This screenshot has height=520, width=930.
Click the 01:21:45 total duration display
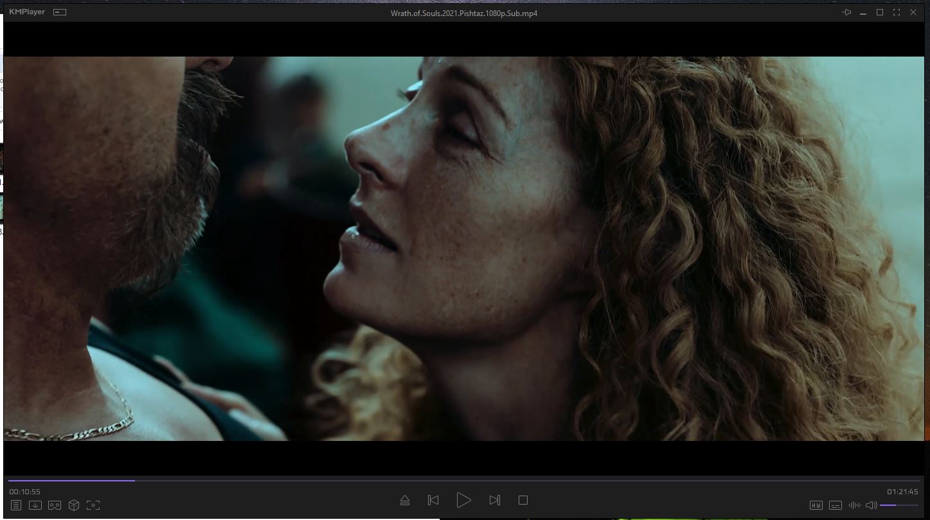coord(902,492)
